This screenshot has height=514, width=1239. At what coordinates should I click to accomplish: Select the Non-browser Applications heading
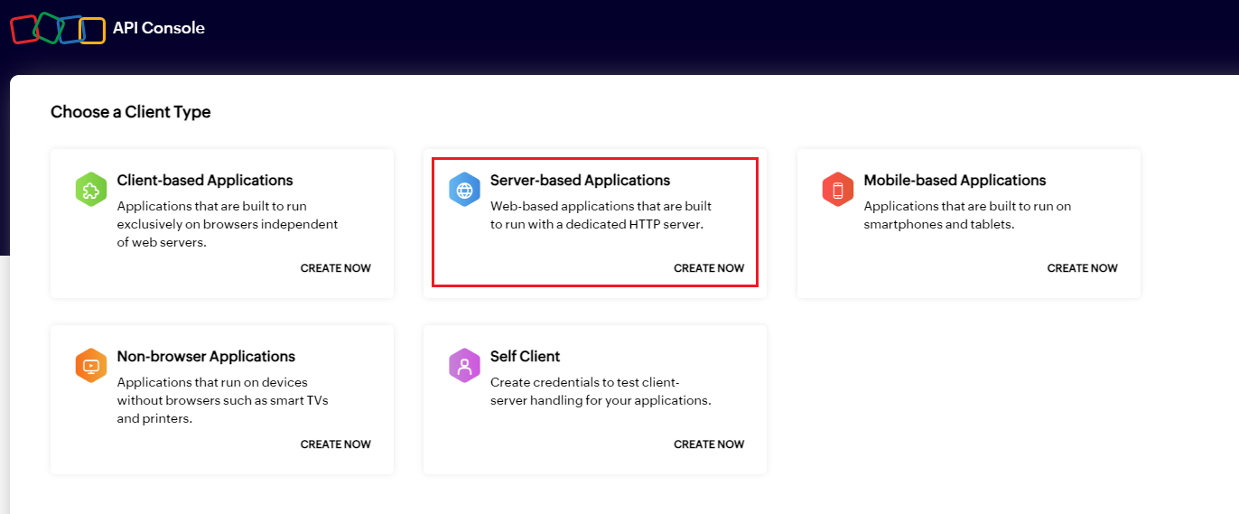[206, 357]
